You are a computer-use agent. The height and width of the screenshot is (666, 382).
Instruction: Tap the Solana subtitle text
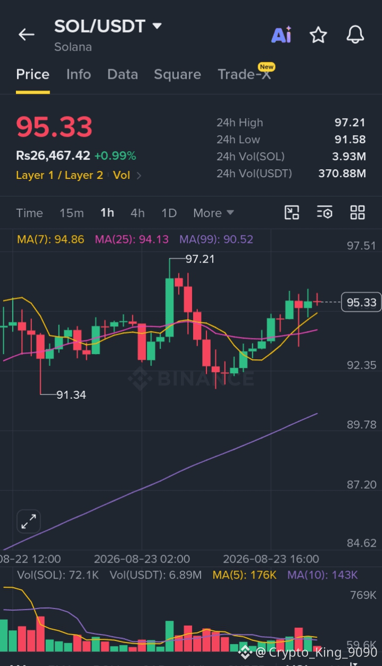pyautogui.click(x=73, y=47)
